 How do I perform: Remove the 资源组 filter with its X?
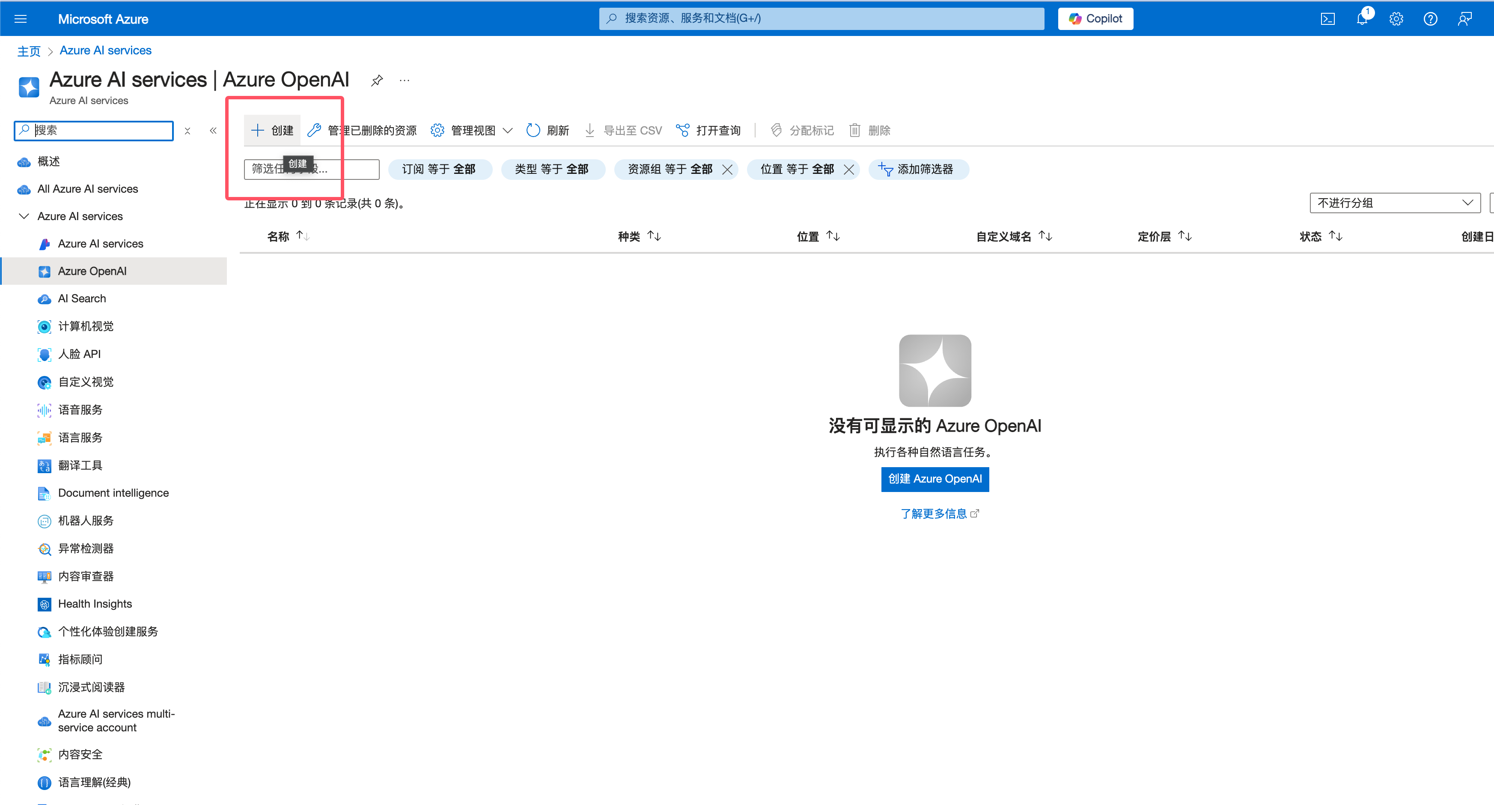click(x=727, y=170)
